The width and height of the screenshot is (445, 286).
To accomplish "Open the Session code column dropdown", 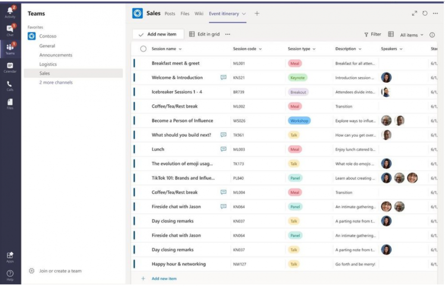I will pyautogui.click(x=260, y=49).
